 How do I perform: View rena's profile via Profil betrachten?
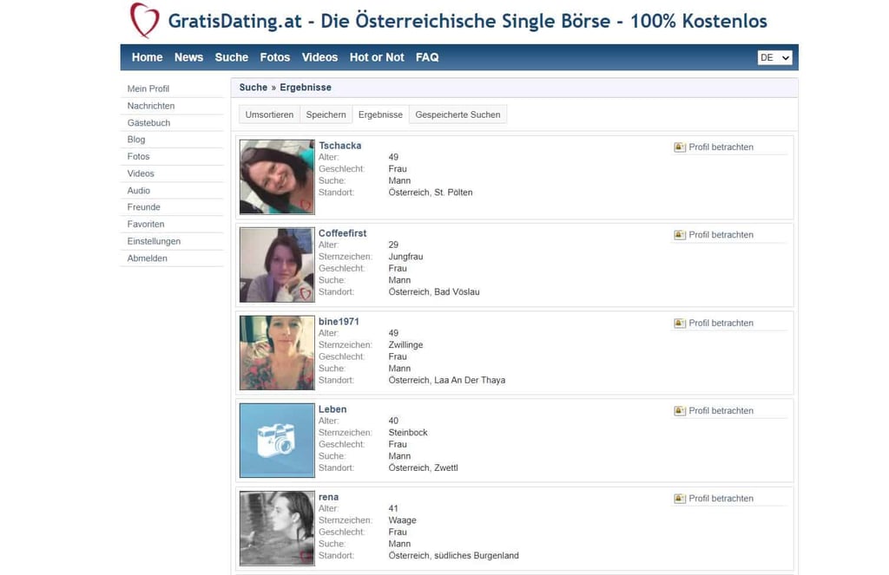tap(721, 499)
